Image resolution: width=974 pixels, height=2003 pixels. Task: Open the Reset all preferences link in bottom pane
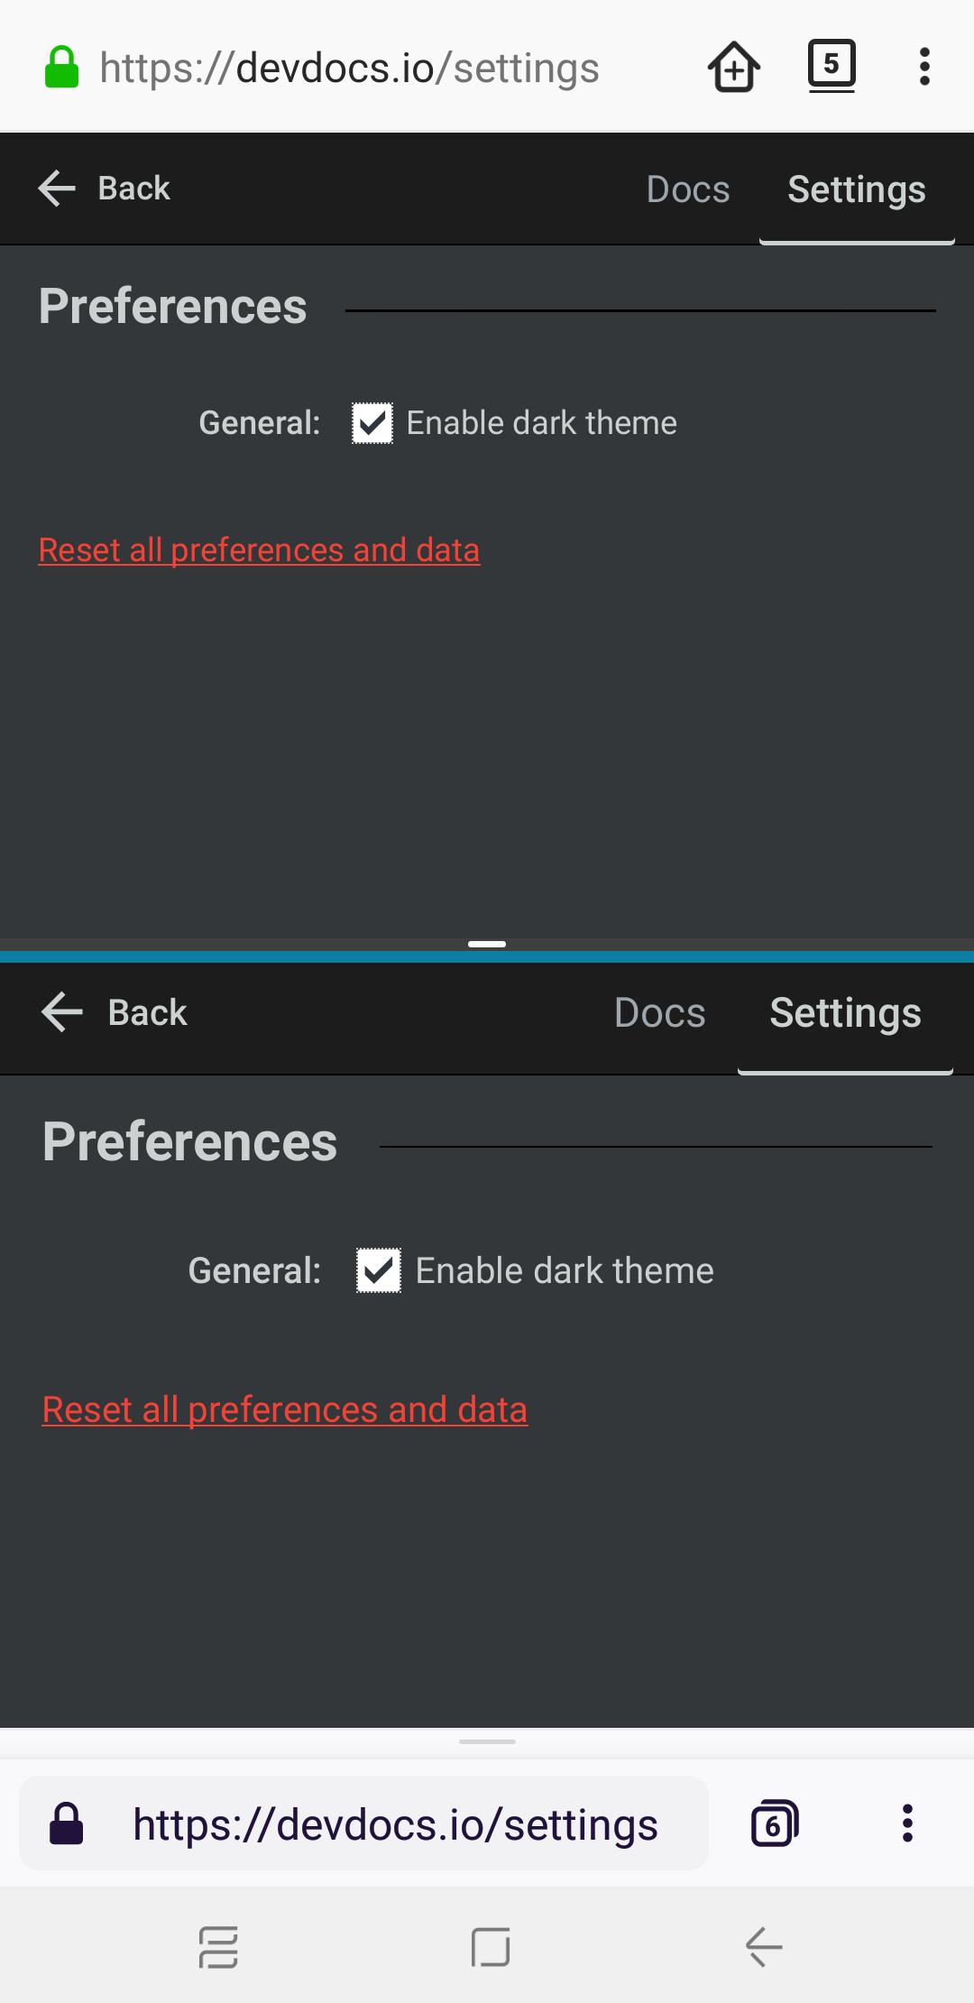click(x=285, y=1408)
